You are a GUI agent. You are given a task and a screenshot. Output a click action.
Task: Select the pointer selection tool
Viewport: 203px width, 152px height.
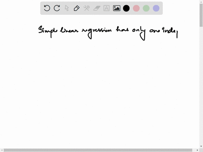click(67, 8)
